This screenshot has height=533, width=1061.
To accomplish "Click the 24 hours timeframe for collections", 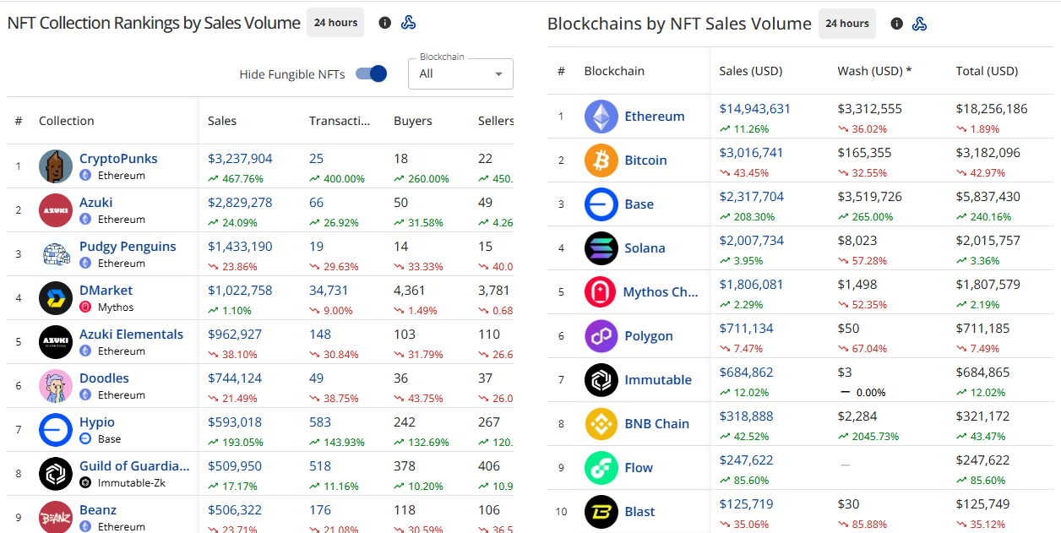I will [335, 23].
